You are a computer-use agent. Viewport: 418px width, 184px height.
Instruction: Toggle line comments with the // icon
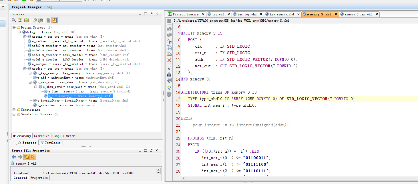(x=169, y=68)
